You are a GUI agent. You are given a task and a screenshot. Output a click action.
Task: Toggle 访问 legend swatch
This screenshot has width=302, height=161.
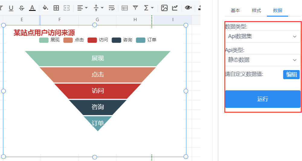pos(92,40)
